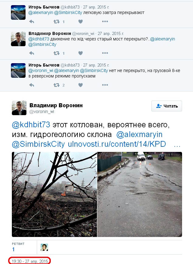Like the first Игорь Бычков tweet
This screenshot has height=264, width=193.
point(81,22)
